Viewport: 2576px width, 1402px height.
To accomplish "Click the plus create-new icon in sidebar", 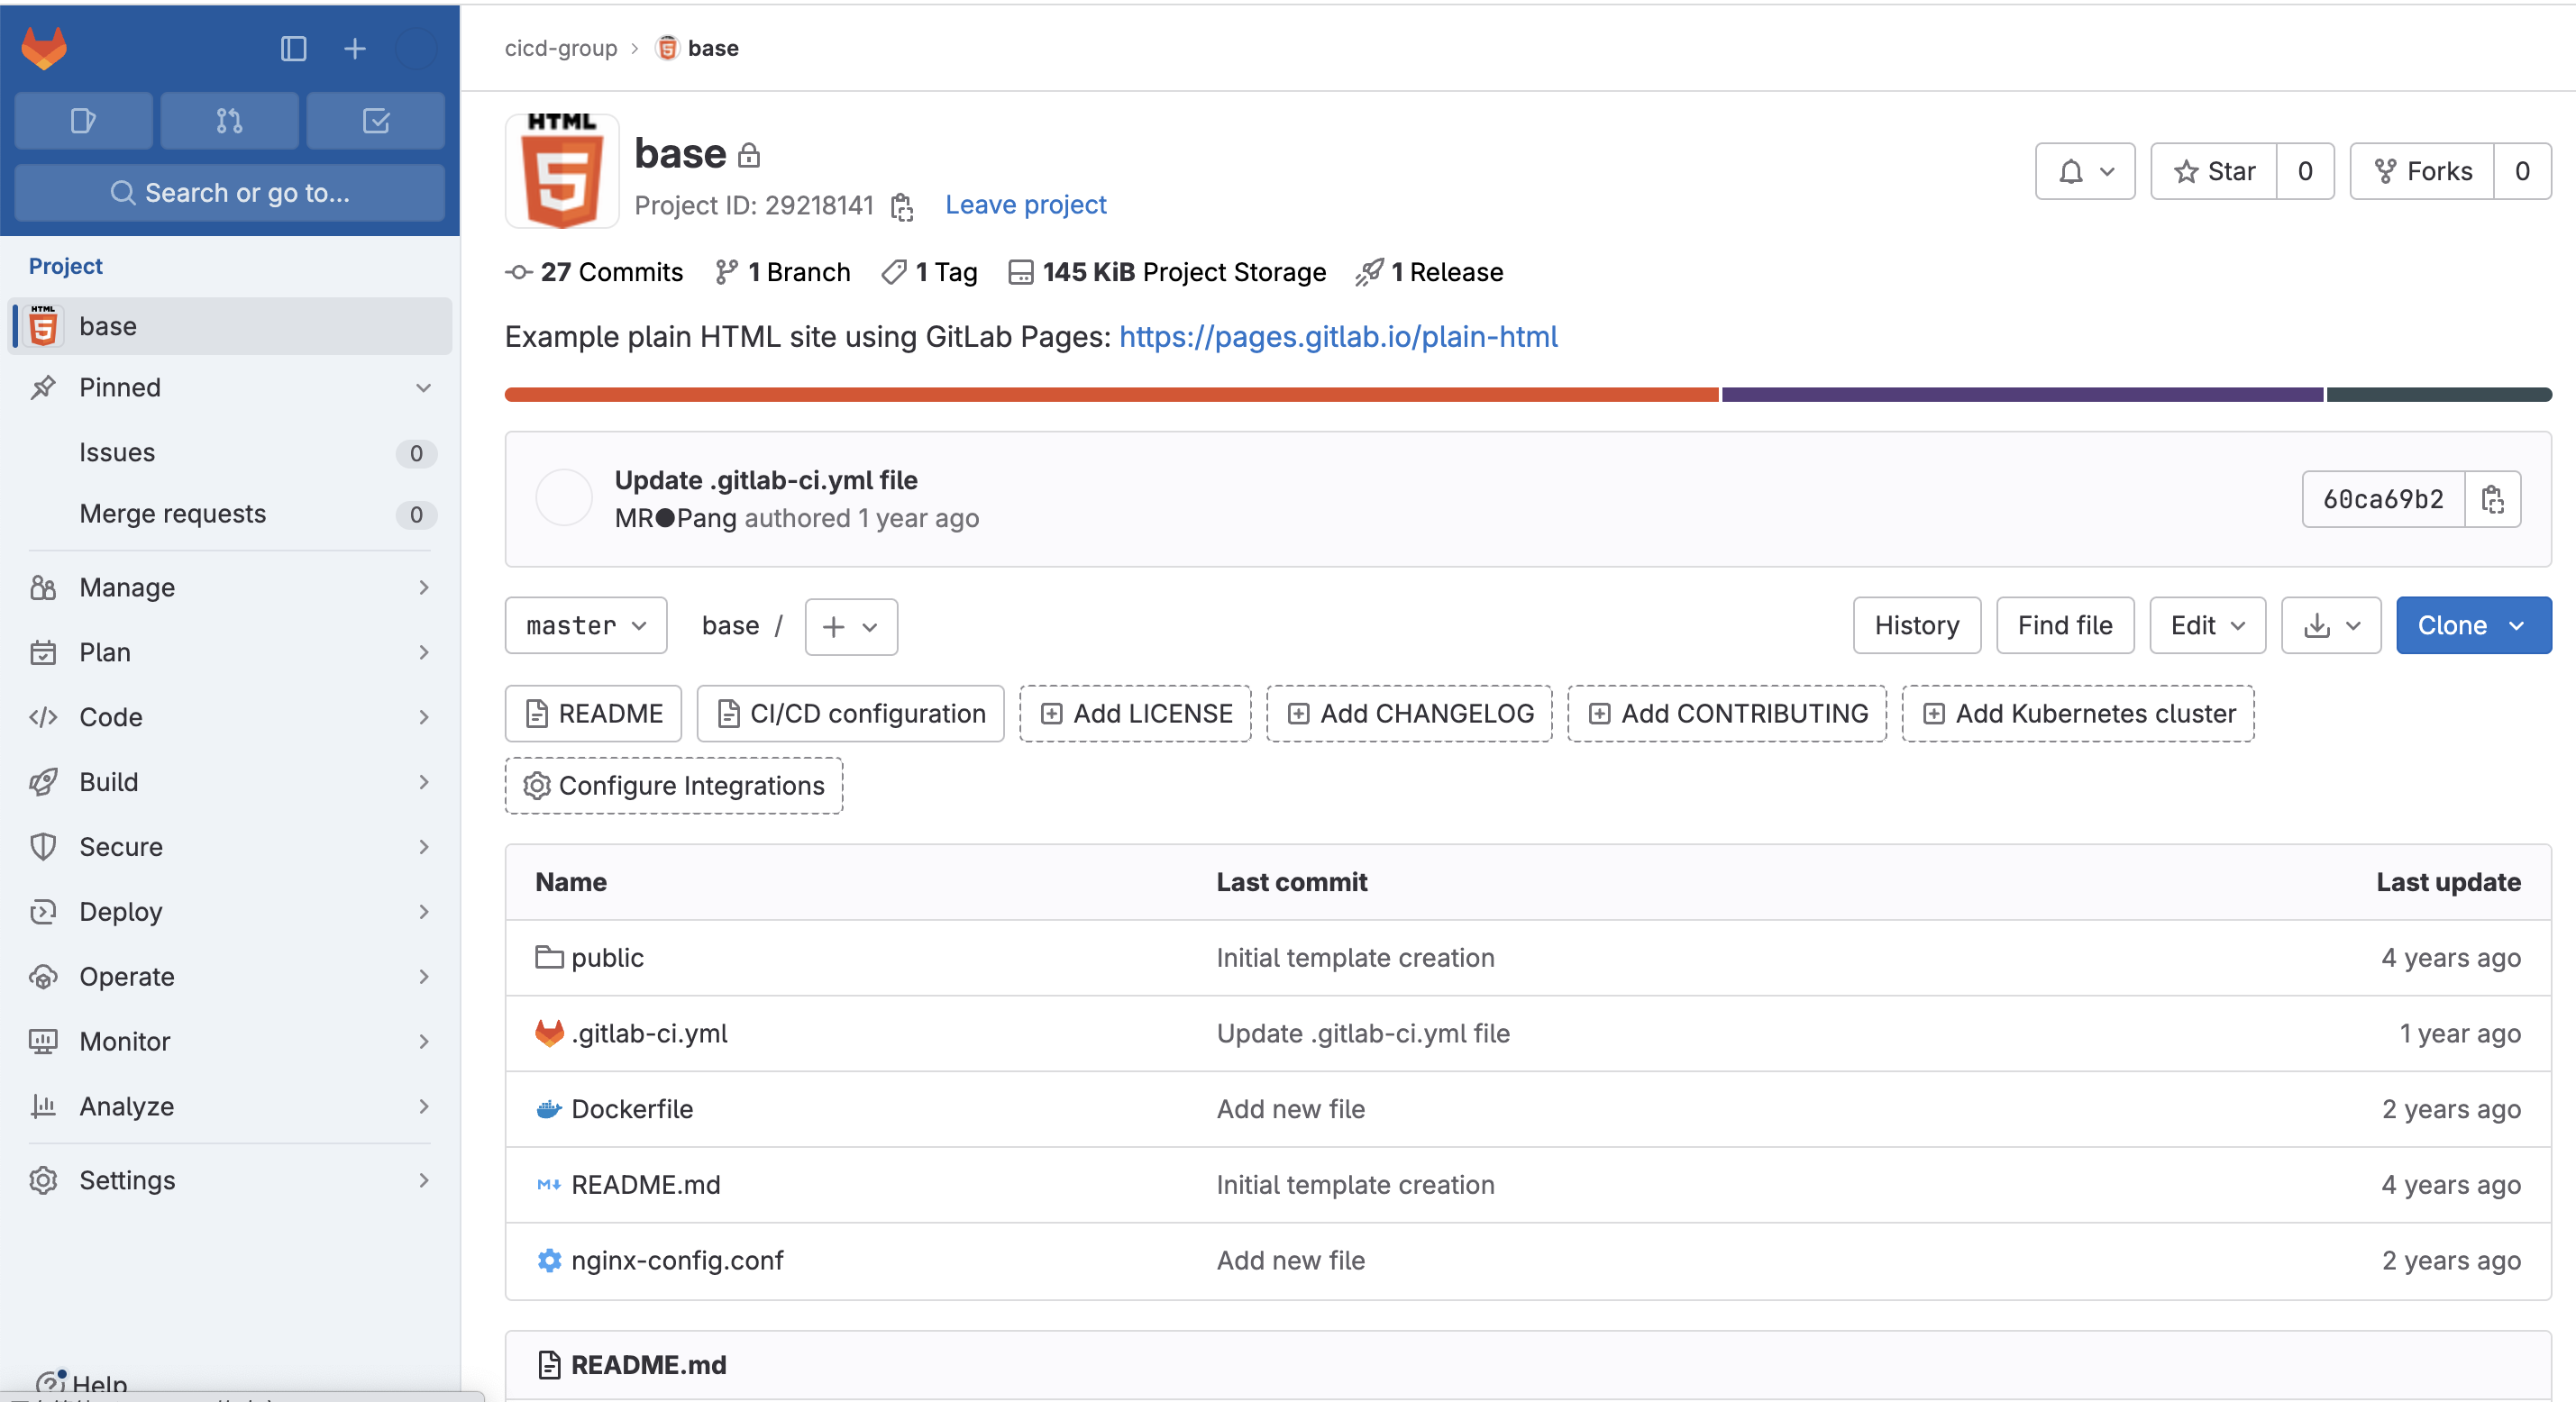I will [355, 48].
